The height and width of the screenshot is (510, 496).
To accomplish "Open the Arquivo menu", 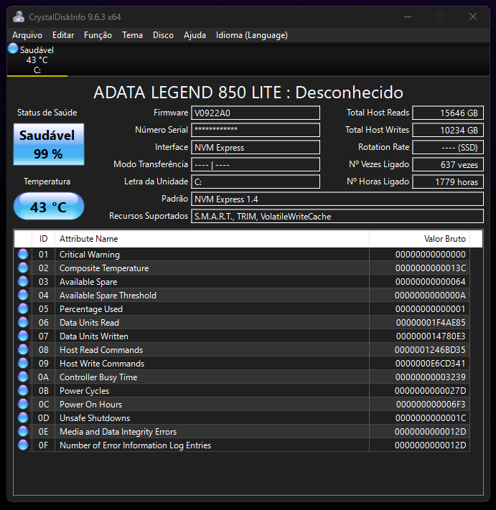I will (x=27, y=35).
